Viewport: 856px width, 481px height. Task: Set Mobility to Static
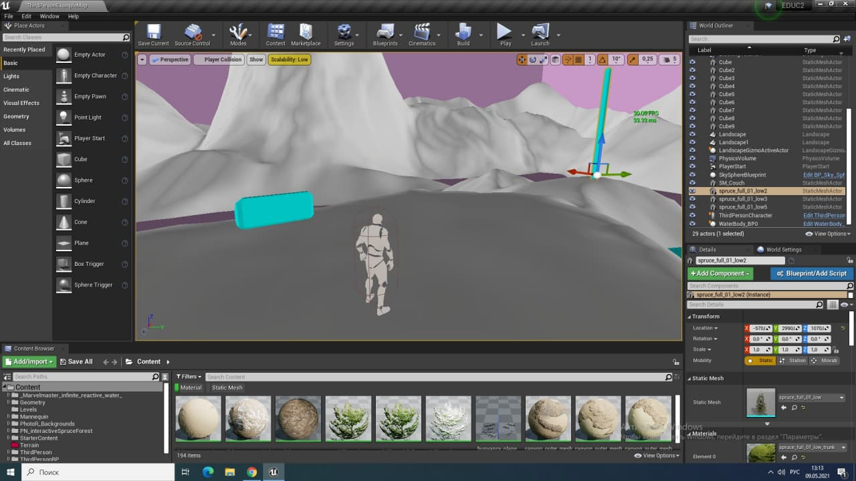(760, 361)
